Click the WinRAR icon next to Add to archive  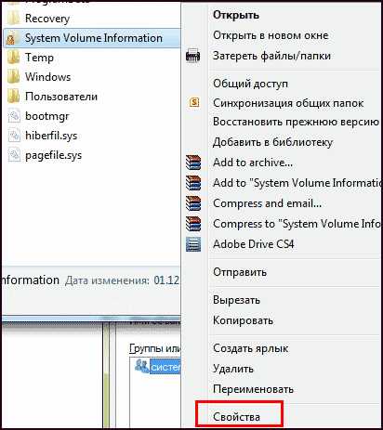(x=193, y=163)
